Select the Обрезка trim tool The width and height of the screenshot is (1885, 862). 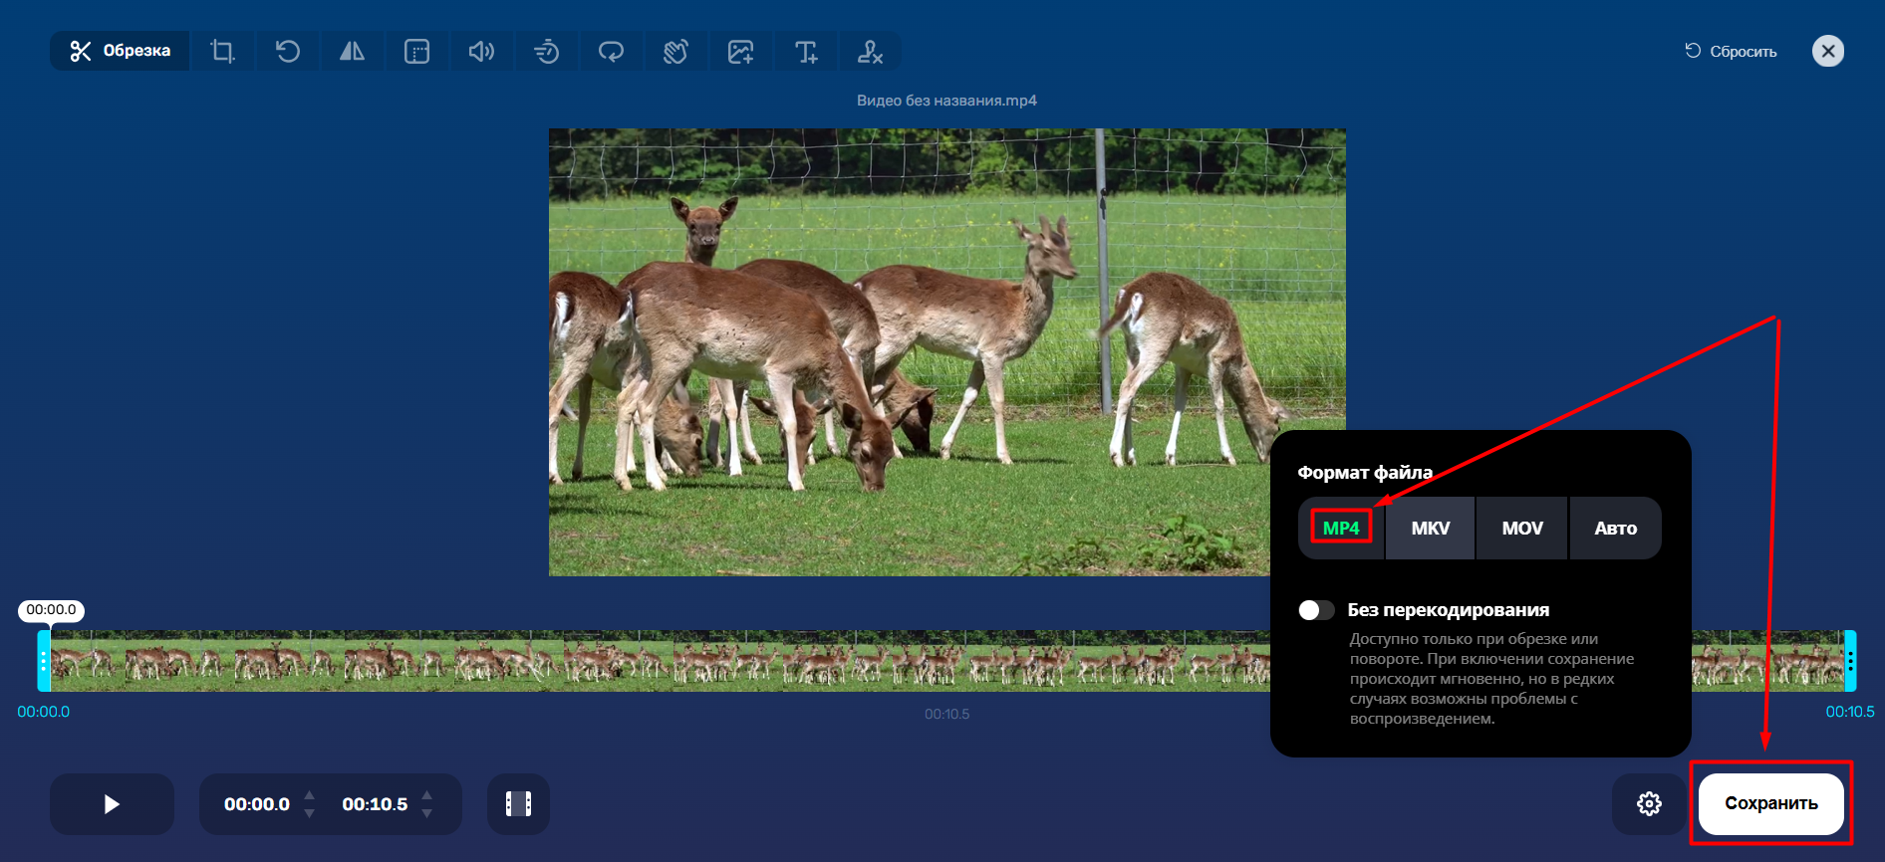point(120,51)
